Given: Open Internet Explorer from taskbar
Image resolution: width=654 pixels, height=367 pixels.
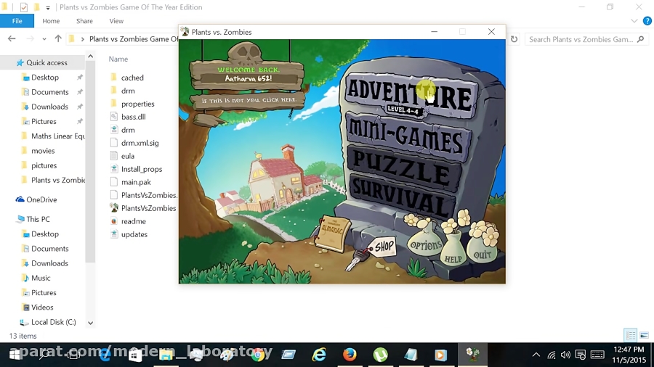Looking at the screenshot, I should pyautogui.click(x=319, y=355).
